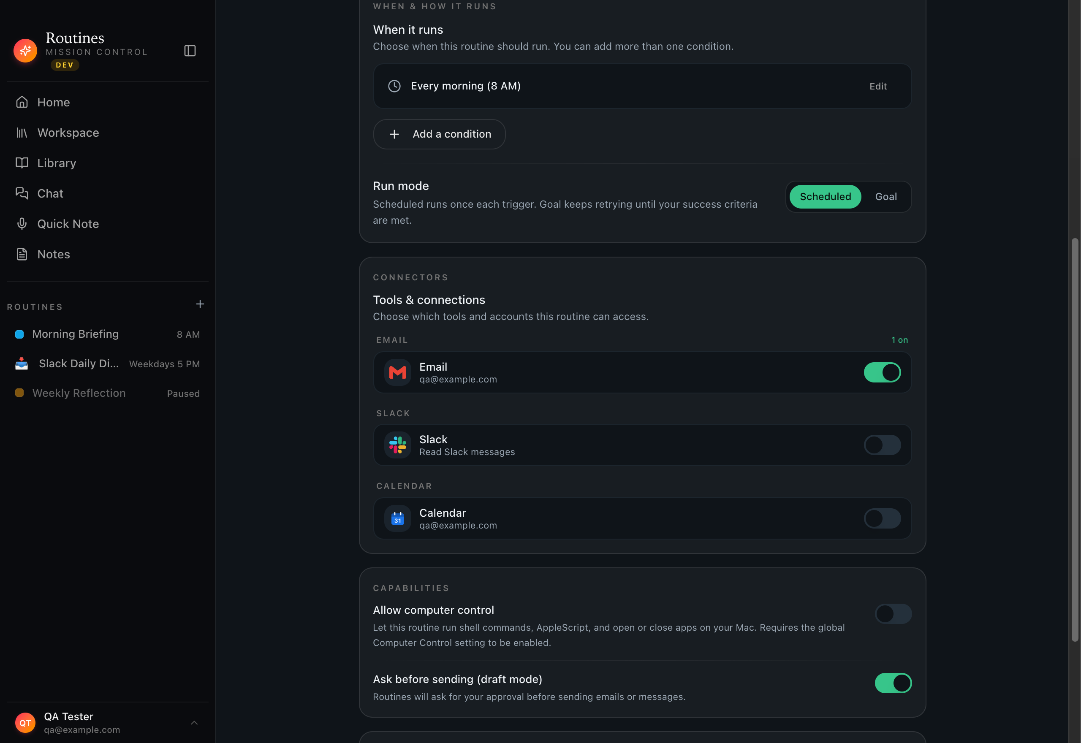Click the 'When it runs' heading

coord(408,30)
